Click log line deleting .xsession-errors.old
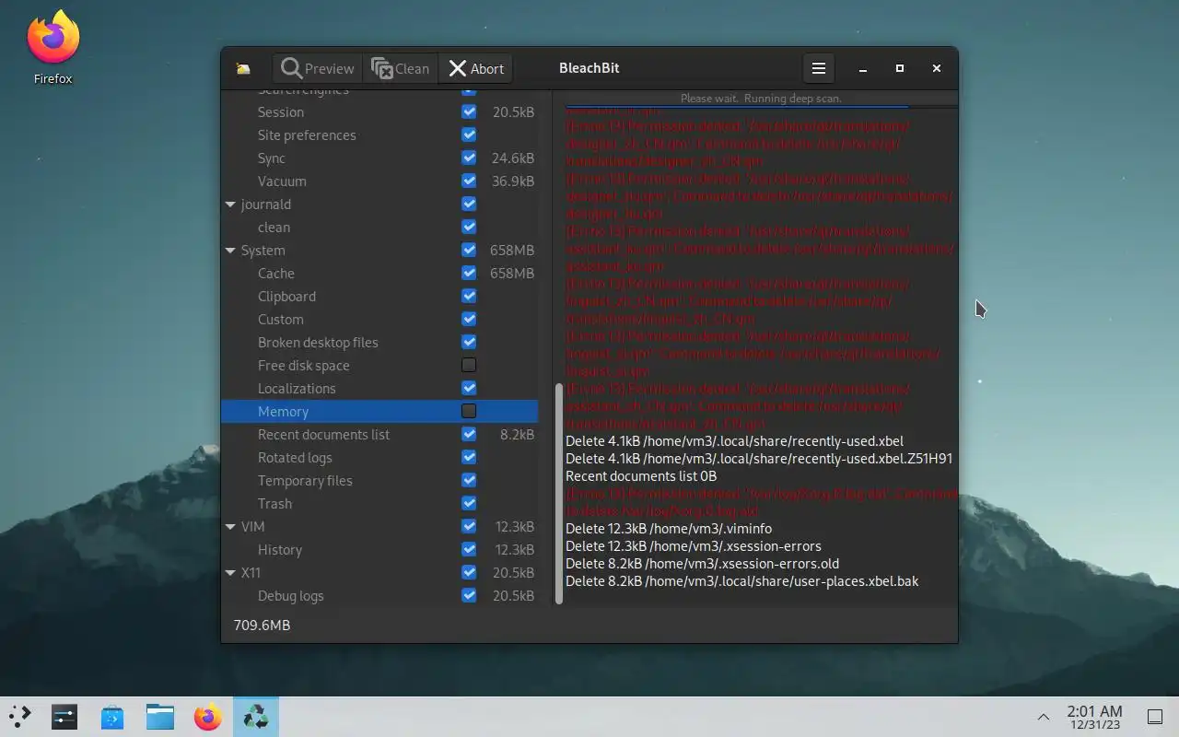 coord(702,564)
